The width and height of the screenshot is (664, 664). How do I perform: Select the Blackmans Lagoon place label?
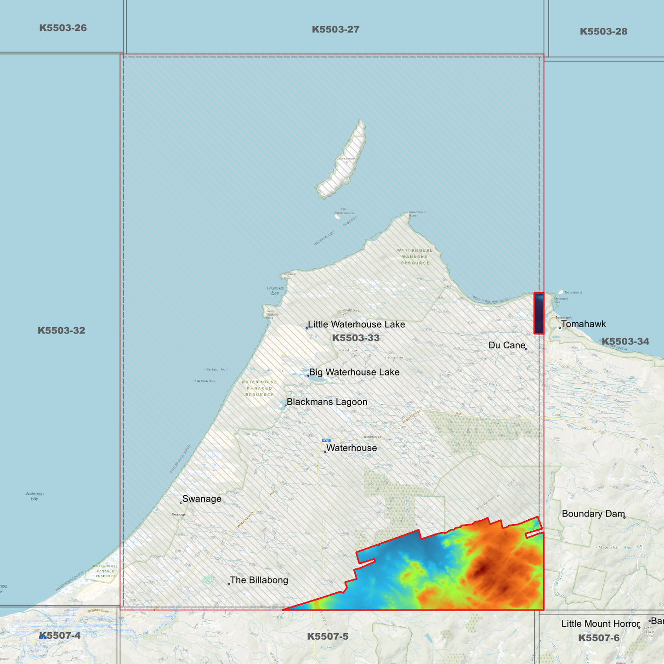[327, 402]
